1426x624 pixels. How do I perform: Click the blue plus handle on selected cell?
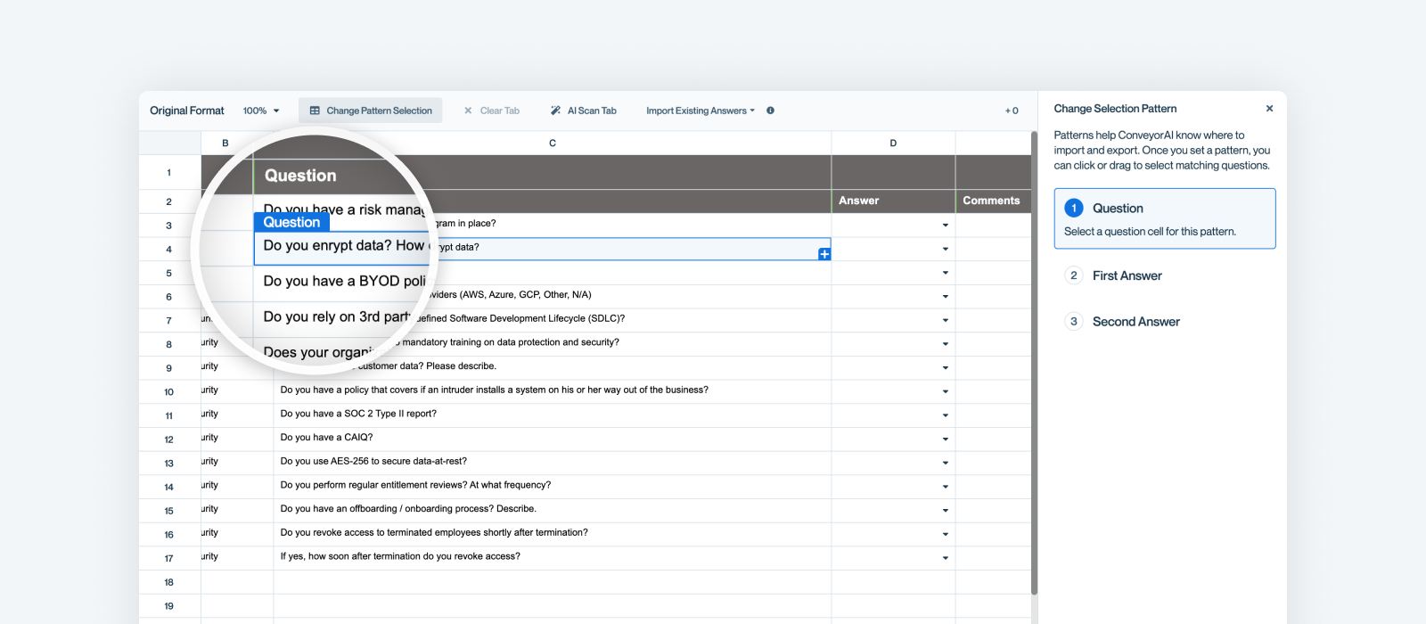[824, 254]
